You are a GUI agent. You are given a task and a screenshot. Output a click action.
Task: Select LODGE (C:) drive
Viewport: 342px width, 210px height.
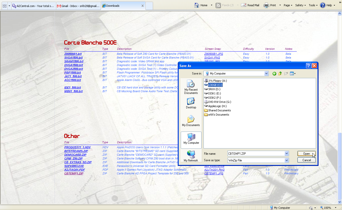click(213, 85)
